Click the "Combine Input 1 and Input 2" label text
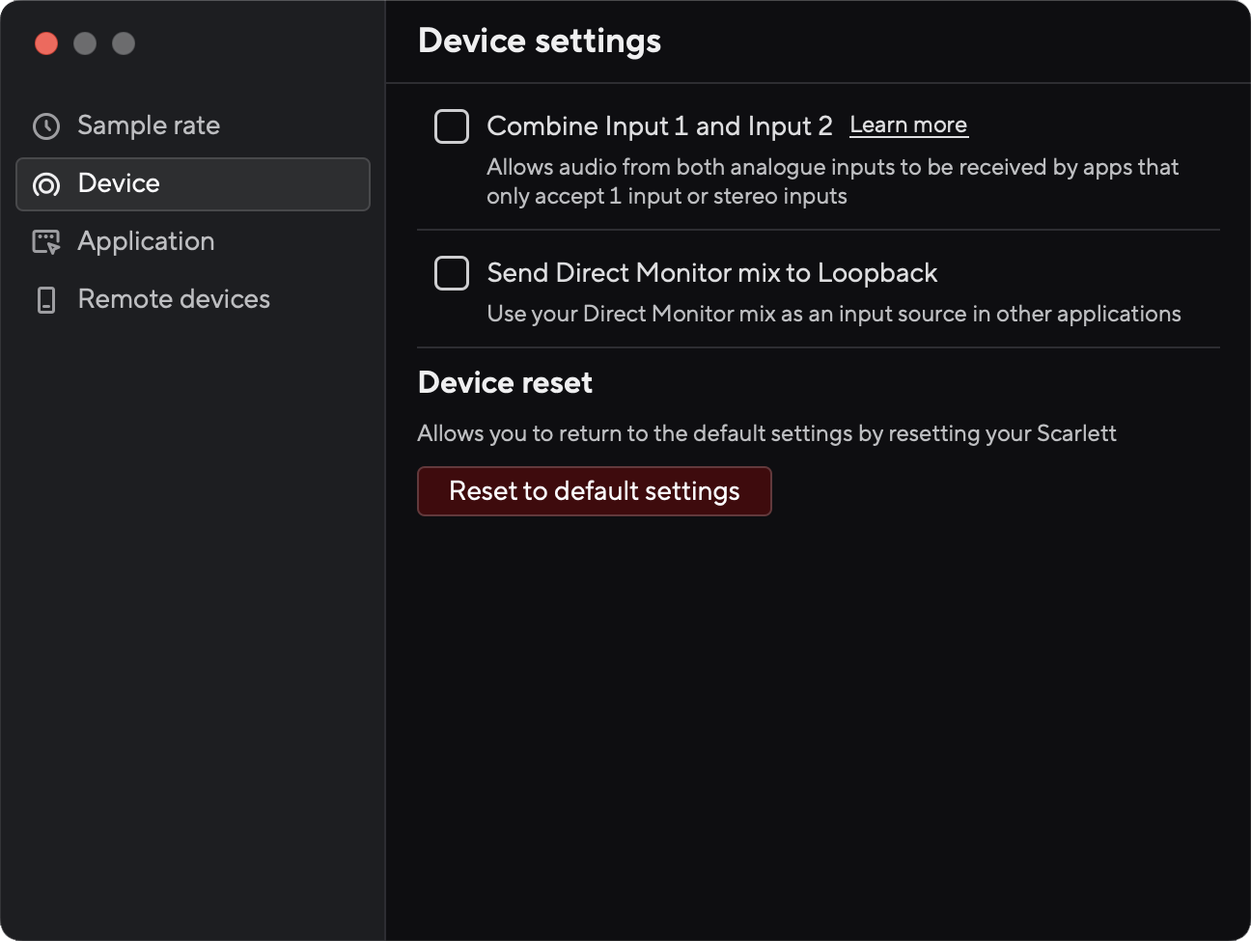The height and width of the screenshot is (941, 1251). (x=659, y=126)
